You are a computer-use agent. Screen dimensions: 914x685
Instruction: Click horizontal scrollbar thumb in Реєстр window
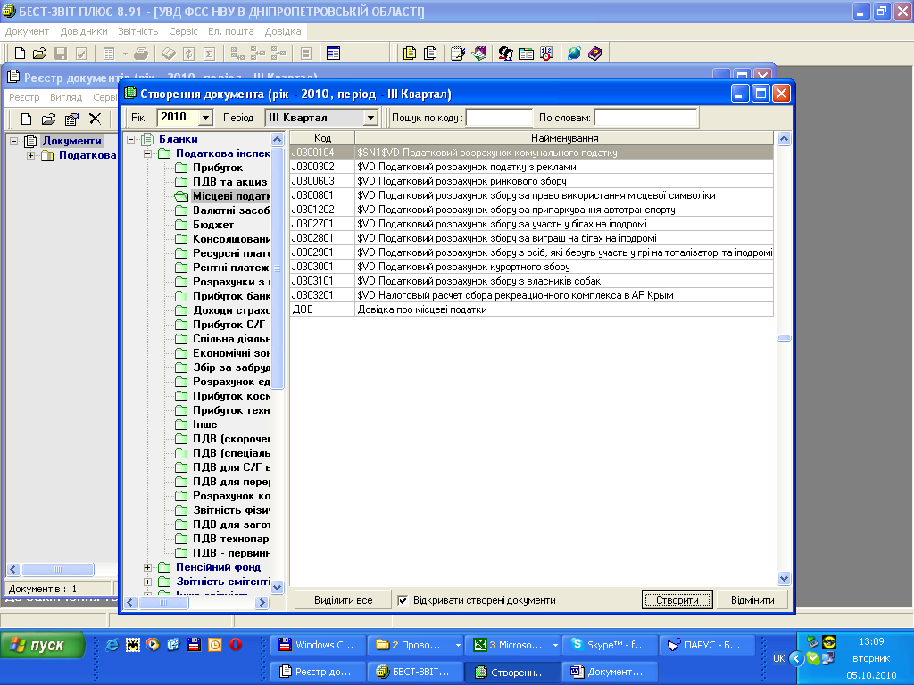[58, 569]
